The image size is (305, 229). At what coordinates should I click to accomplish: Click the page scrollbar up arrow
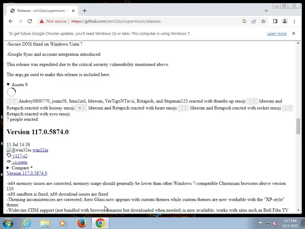tap(298, 43)
